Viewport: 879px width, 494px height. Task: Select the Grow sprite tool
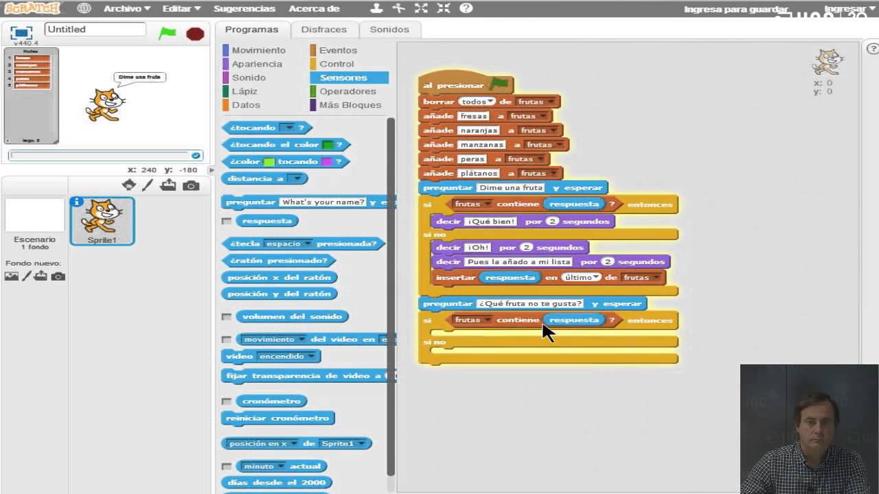coord(421,8)
